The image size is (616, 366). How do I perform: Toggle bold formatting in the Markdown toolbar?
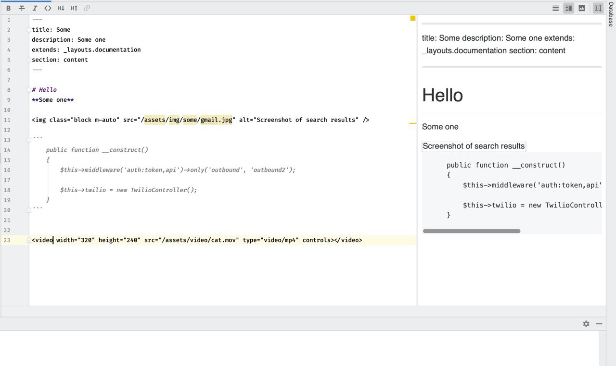click(8, 8)
